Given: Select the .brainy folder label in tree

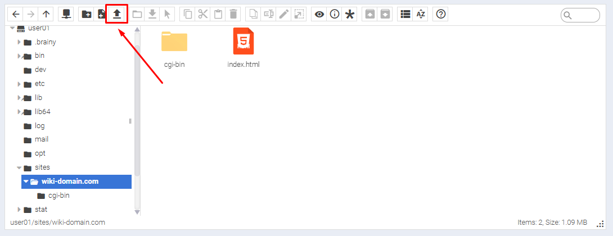Looking at the screenshot, I should pyautogui.click(x=46, y=42).
